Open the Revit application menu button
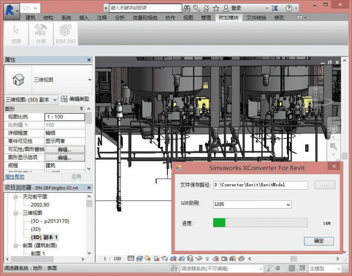This screenshot has width=352, height=276. coord(11,11)
